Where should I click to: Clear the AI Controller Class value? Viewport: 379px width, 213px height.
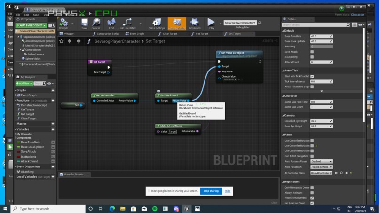tap(347, 173)
